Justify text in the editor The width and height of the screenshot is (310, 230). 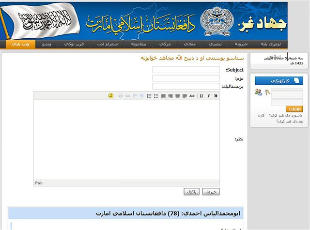point(163,96)
